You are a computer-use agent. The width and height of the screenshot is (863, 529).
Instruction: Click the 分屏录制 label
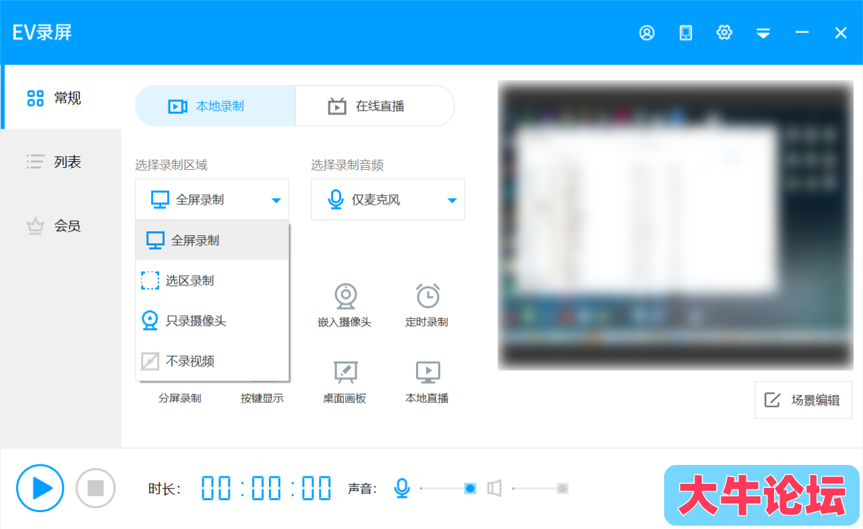tap(180, 398)
